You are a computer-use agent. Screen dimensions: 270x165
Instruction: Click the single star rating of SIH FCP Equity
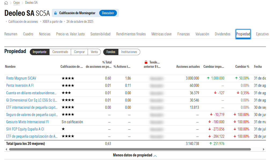[63, 129]
